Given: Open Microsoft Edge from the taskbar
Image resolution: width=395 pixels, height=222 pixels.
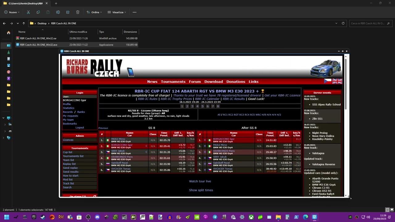Looking at the screenshot, I should point(305,217).
